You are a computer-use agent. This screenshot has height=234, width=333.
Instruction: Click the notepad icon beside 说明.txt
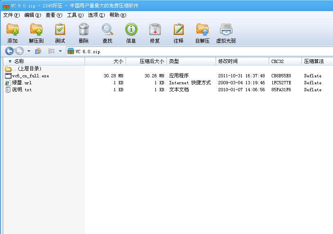click(8, 90)
